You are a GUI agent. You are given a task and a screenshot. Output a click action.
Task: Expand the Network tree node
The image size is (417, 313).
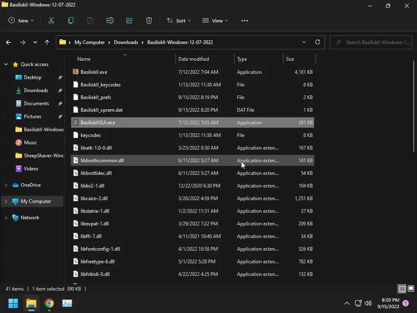(6, 218)
